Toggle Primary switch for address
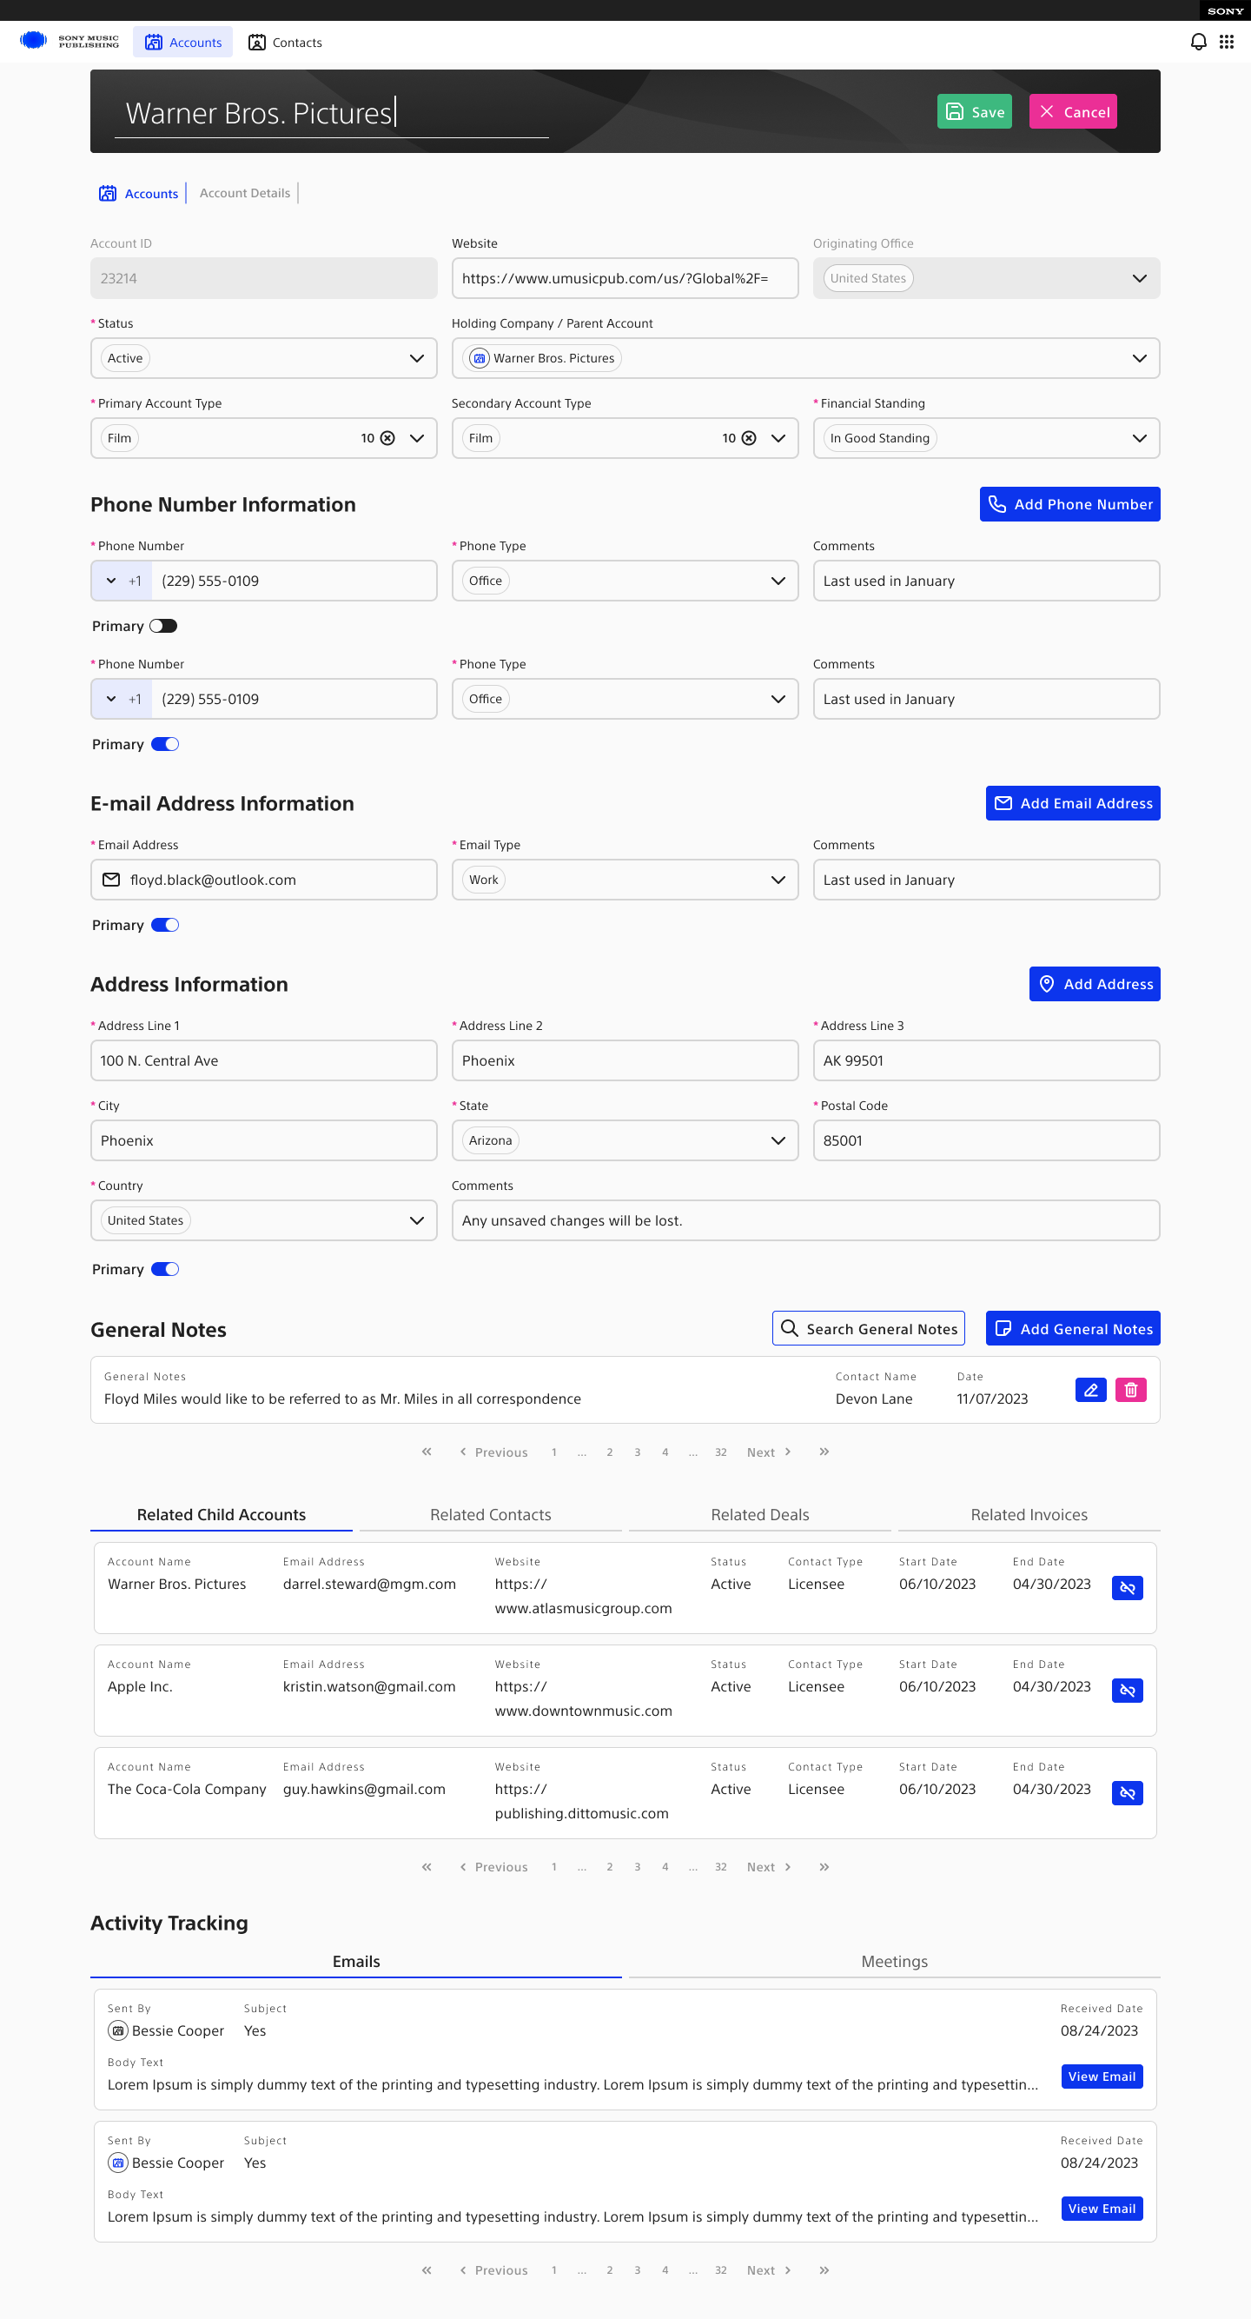Screen dimensions: 1251x2319 coord(165,1268)
